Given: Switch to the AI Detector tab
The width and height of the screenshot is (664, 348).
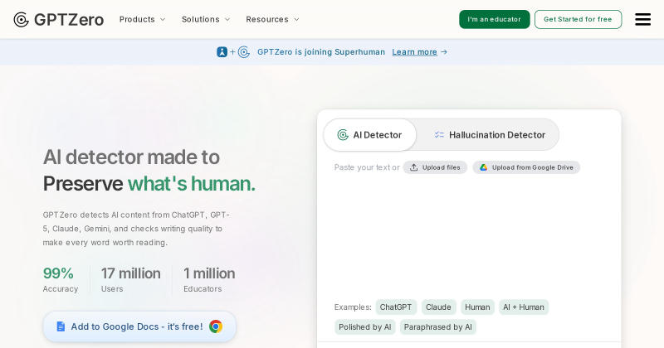Looking at the screenshot, I should click(x=370, y=135).
